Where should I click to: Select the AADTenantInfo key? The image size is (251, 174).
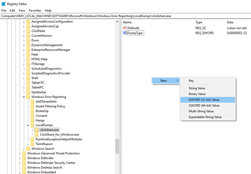coord(46,102)
